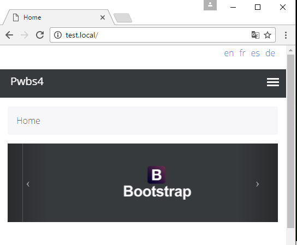
Task: Bookmark this page with the star
Action: [x=268, y=35]
